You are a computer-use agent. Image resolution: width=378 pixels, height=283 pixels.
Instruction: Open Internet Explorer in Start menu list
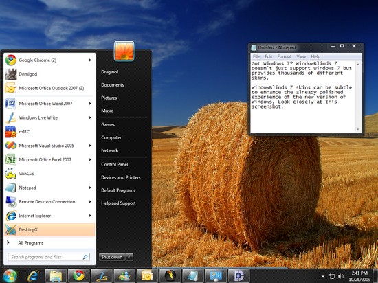pos(49,216)
